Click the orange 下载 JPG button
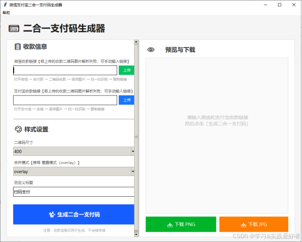This screenshot has height=242, width=302. [x=253, y=225]
